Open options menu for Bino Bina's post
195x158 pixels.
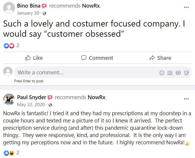click(x=186, y=7)
